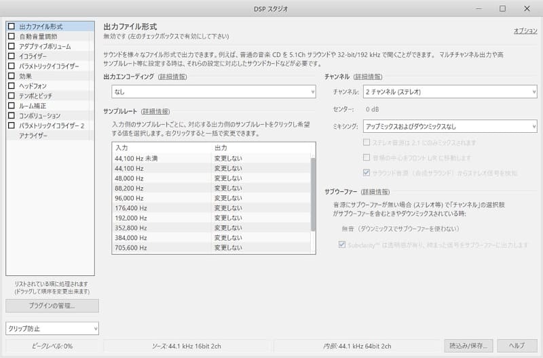
Task: Open 詳細情報 link next to サンプルレート
Action: point(155,111)
